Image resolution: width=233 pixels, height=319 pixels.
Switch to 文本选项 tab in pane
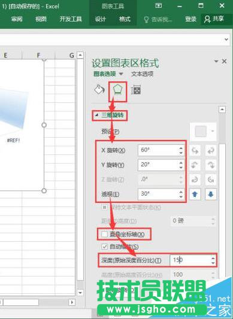click(x=142, y=74)
